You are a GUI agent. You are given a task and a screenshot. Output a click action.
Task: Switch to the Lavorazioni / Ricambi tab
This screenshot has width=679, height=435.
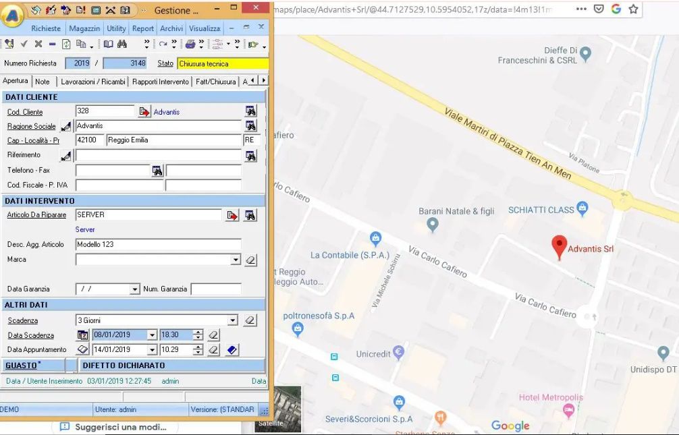pos(93,82)
